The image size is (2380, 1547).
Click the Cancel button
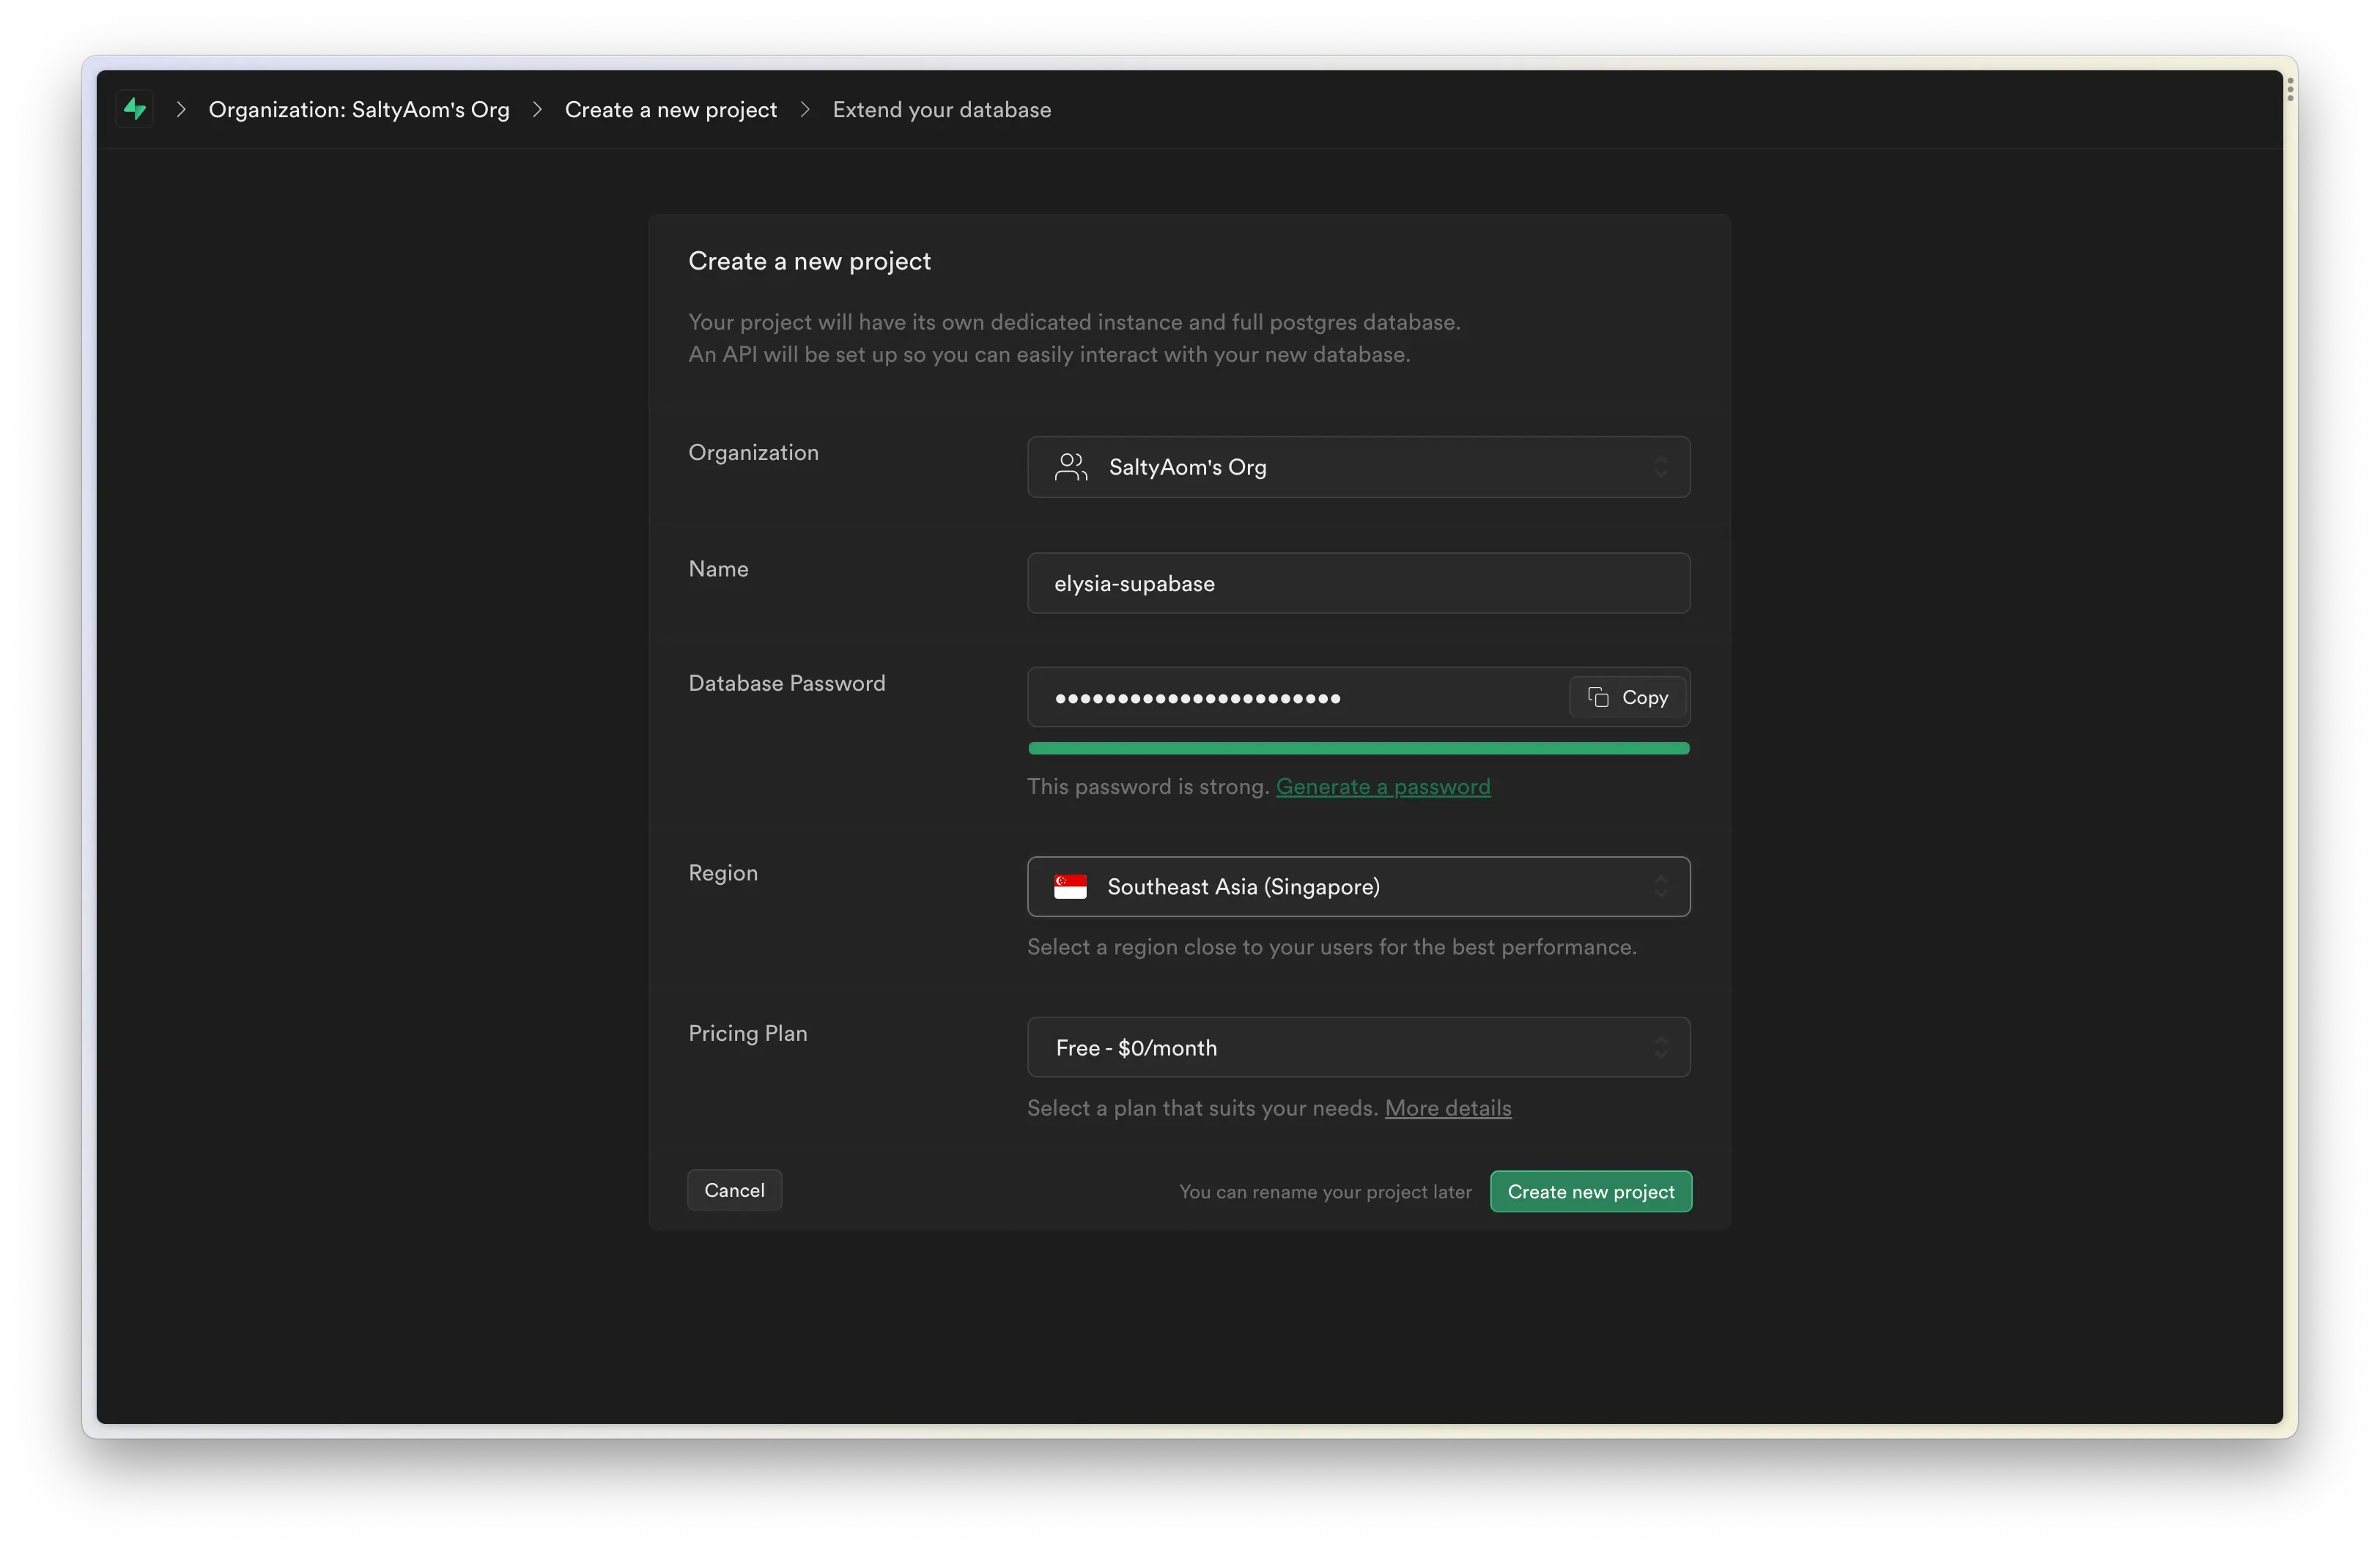tap(733, 1190)
